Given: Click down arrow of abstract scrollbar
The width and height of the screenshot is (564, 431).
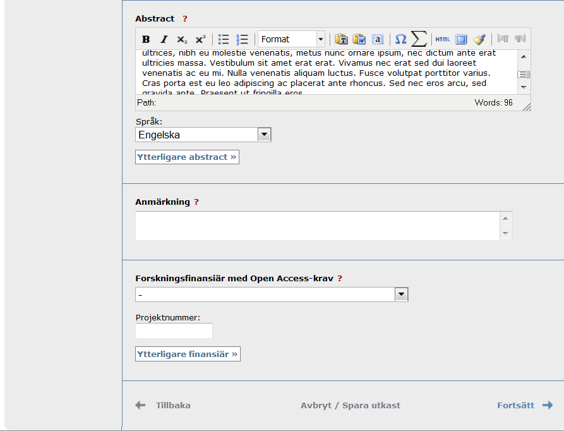Looking at the screenshot, I should coord(524,87).
